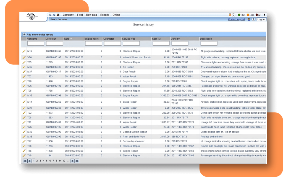This screenshot has height=177, width=283.
Task: Sort by the Date column header
Action: click(x=67, y=39)
